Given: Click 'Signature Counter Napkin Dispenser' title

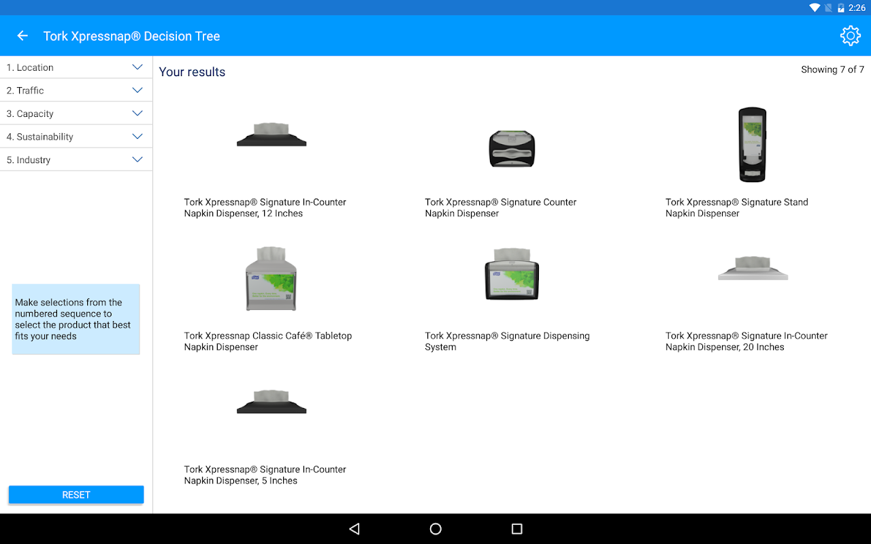Looking at the screenshot, I should point(501,207).
